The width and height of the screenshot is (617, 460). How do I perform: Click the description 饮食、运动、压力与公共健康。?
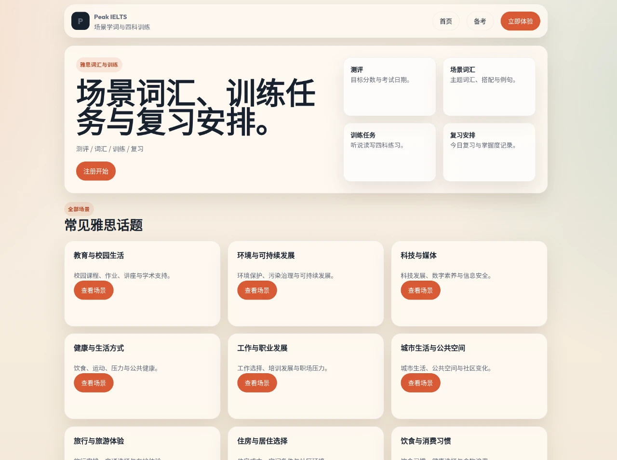coord(116,368)
